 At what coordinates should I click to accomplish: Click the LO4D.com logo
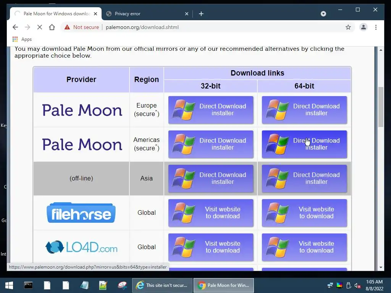point(81,247)
